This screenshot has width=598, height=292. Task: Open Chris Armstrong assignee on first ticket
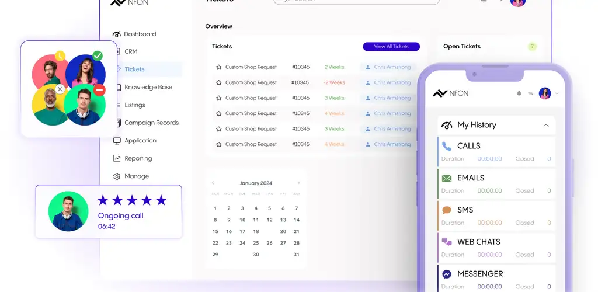click(392, 67)
